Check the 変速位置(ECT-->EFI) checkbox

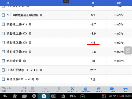pyautogui.click(x=3, y=79)
